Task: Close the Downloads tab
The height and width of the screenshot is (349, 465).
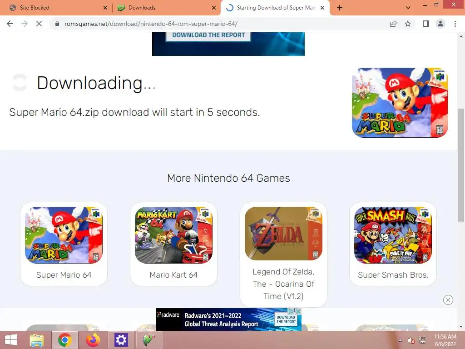Action: point(214,8)
